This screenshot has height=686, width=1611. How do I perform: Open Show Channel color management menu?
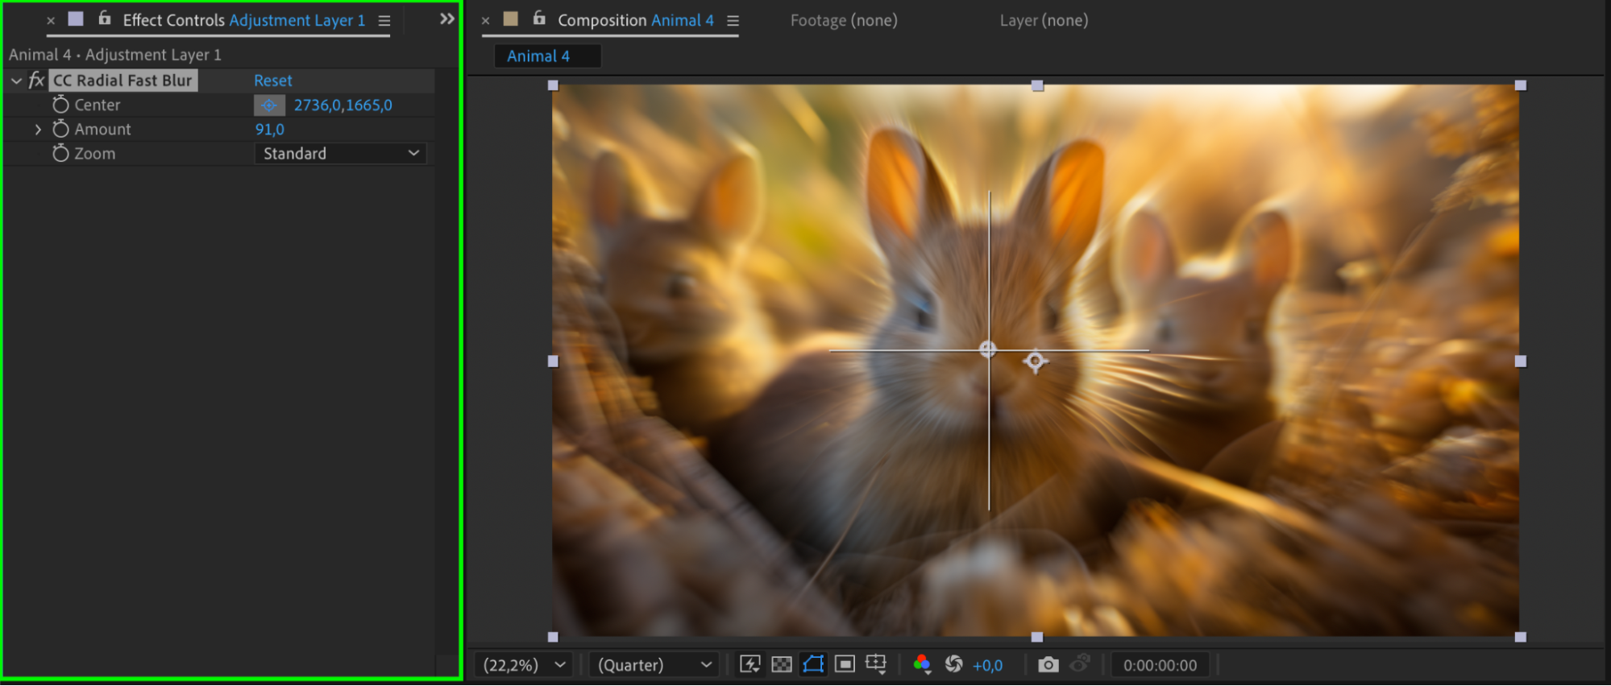pos(922,664)
